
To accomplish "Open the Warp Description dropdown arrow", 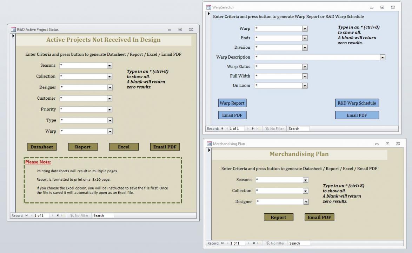I will pos(383,57).
